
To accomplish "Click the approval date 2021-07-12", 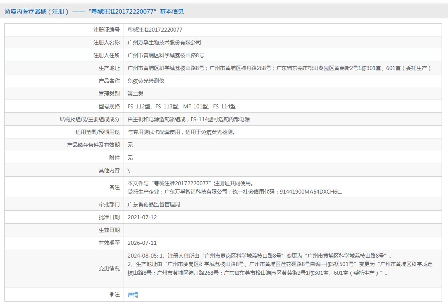I will 142,217.
